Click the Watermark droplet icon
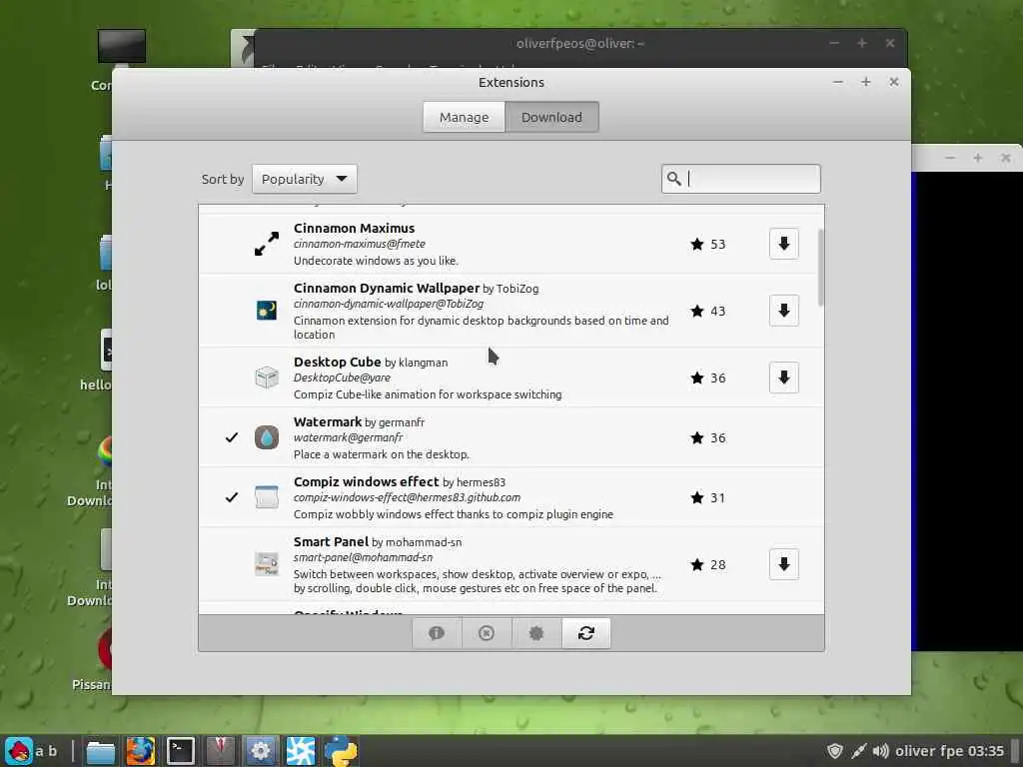Viewport: 1023px width, 767px height. pyautogui.click(x=266, y=437)
